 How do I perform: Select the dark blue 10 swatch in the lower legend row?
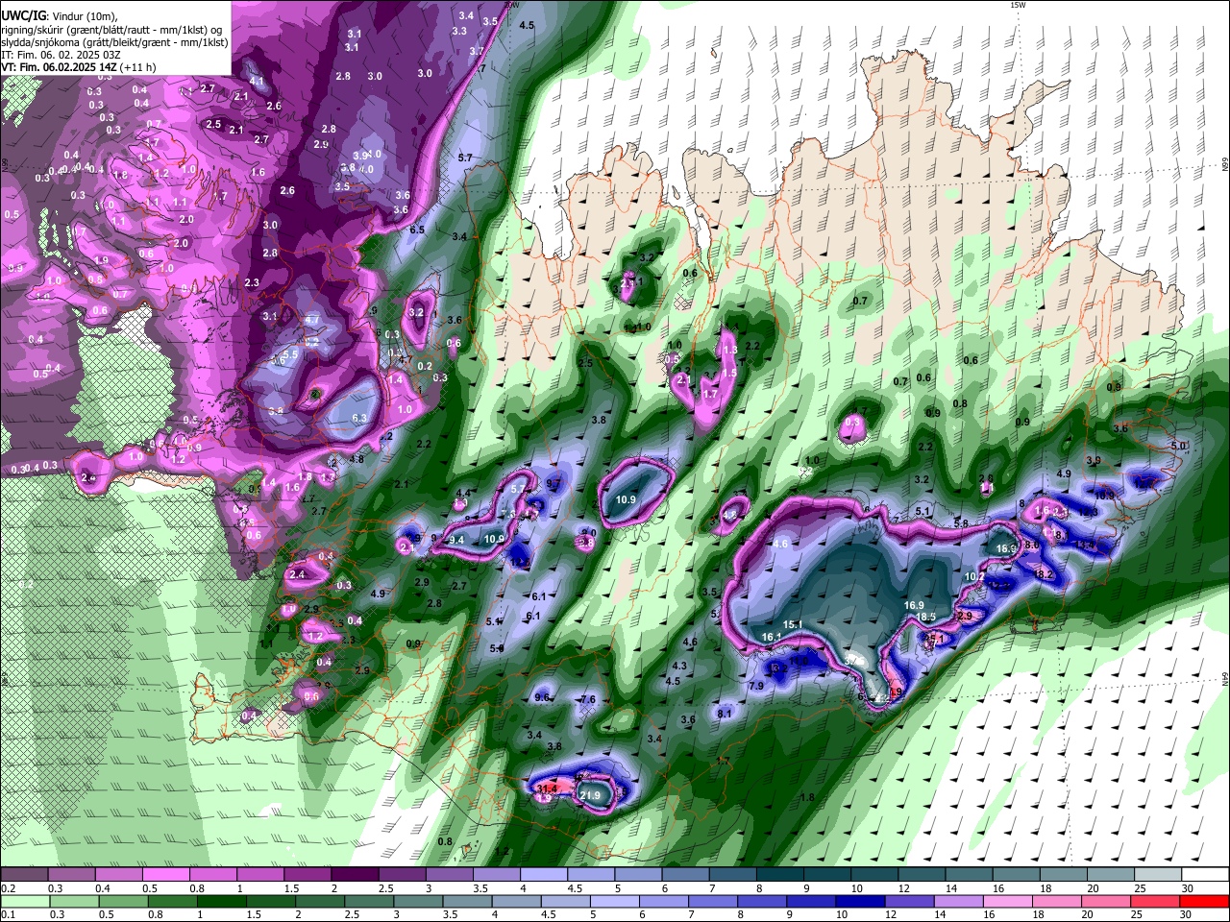click(x=859, y=901)
